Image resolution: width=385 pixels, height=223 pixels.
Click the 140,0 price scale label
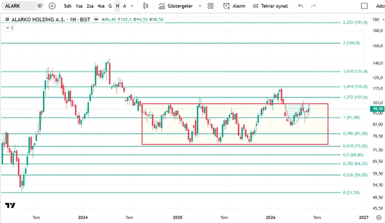tap(378, 63)
